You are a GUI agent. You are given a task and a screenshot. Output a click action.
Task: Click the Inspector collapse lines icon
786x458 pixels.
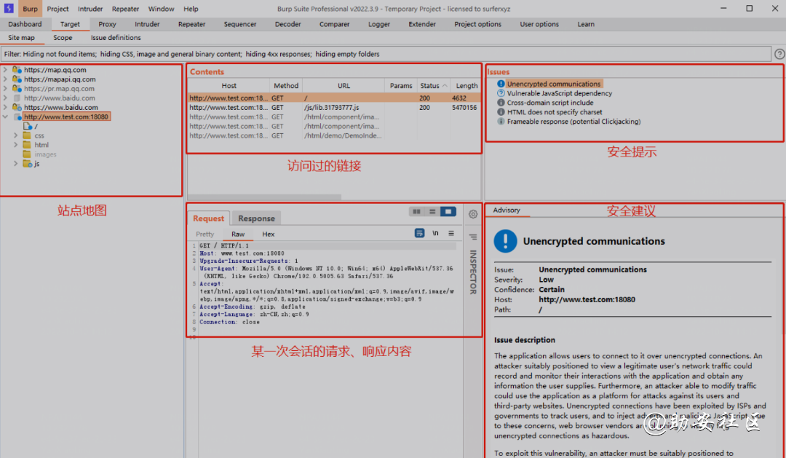(473, 237)
